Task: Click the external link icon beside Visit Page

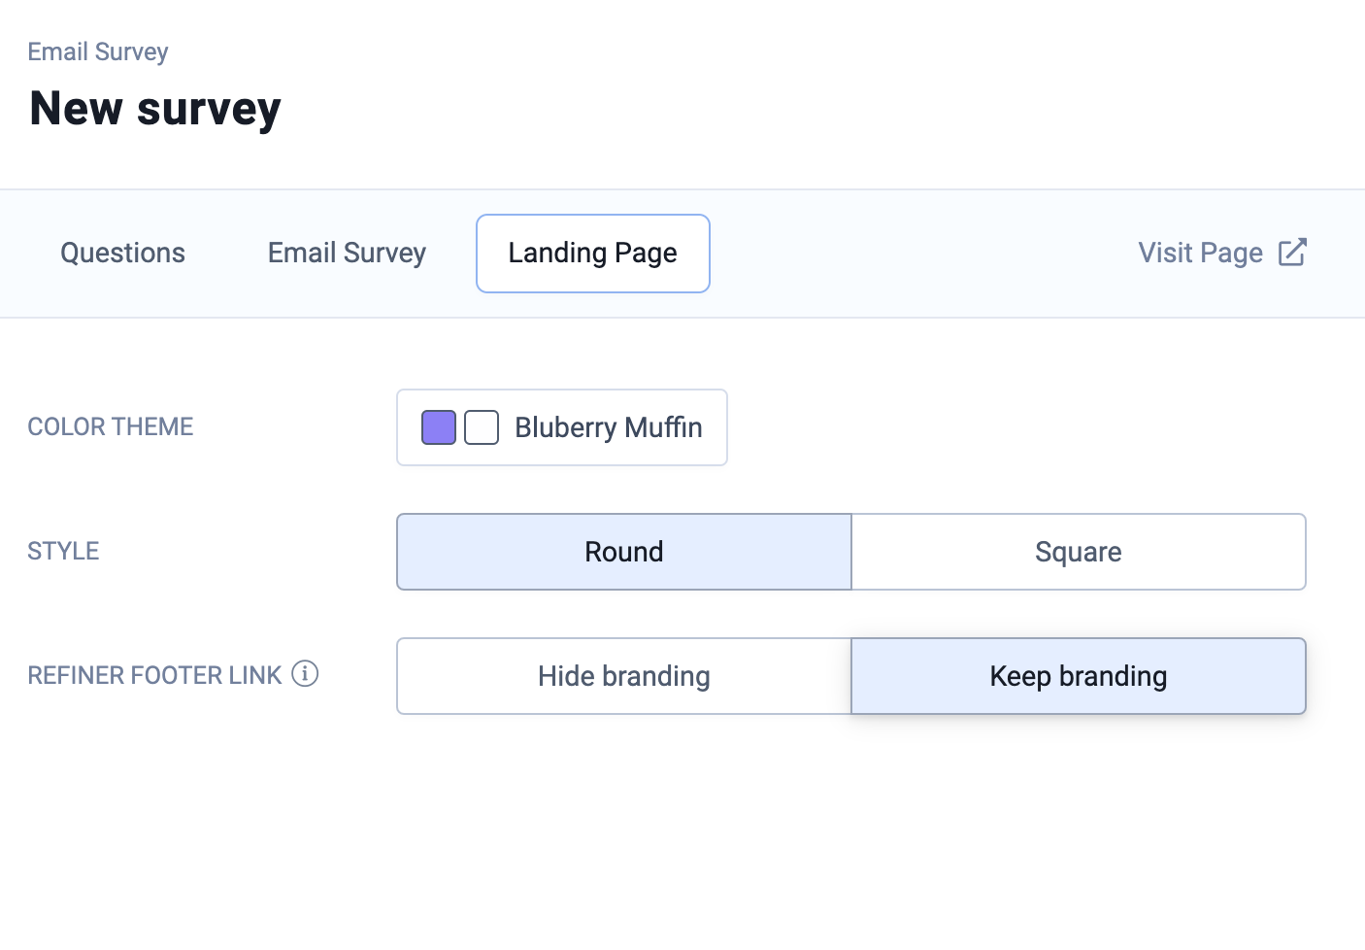Action: (1292, 253)
